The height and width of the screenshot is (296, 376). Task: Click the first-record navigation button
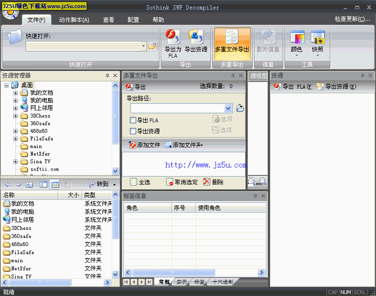coord(126,282)
